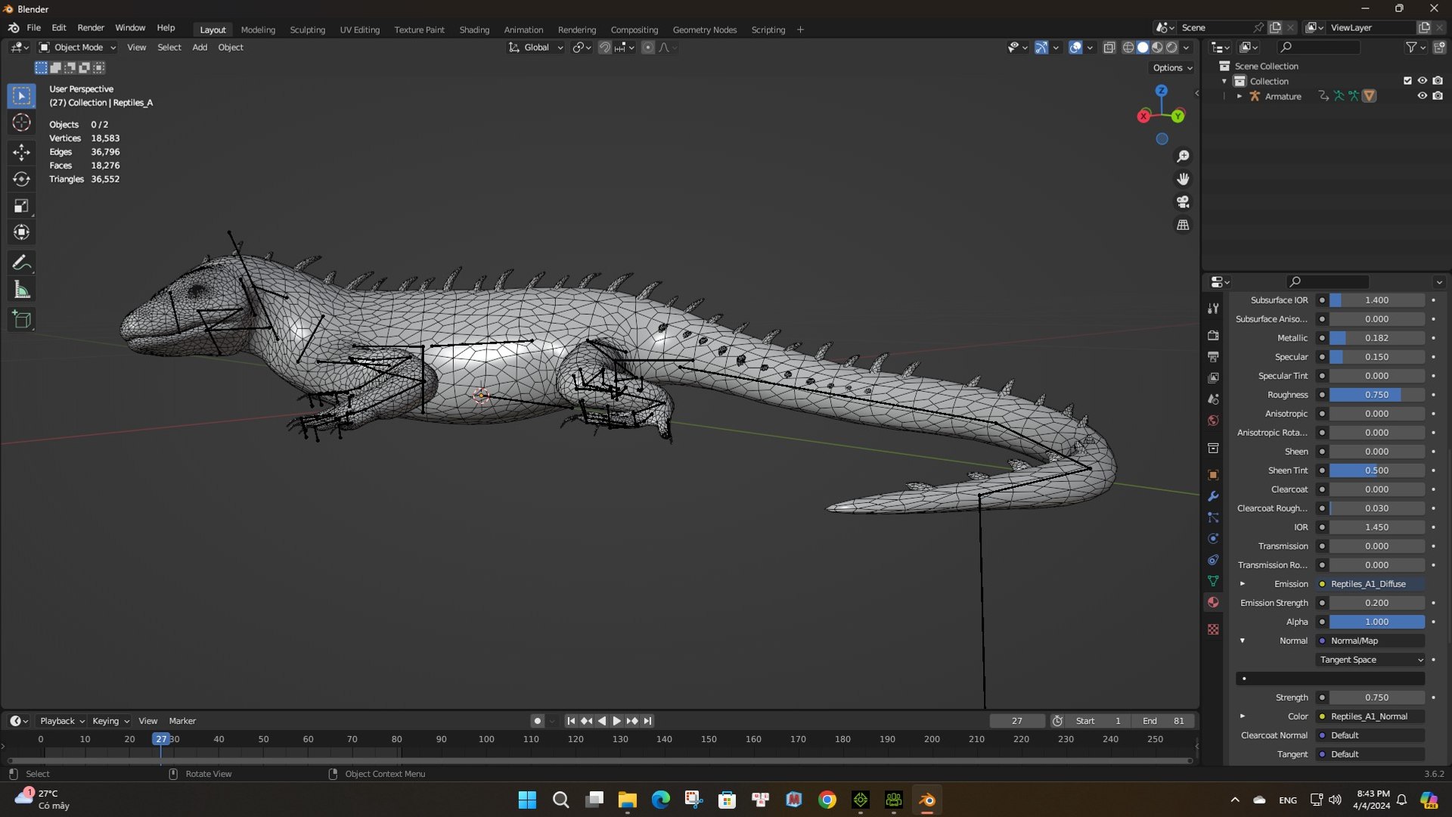
Task: Adjust the Roughness slider
Action: (1376, 395)
